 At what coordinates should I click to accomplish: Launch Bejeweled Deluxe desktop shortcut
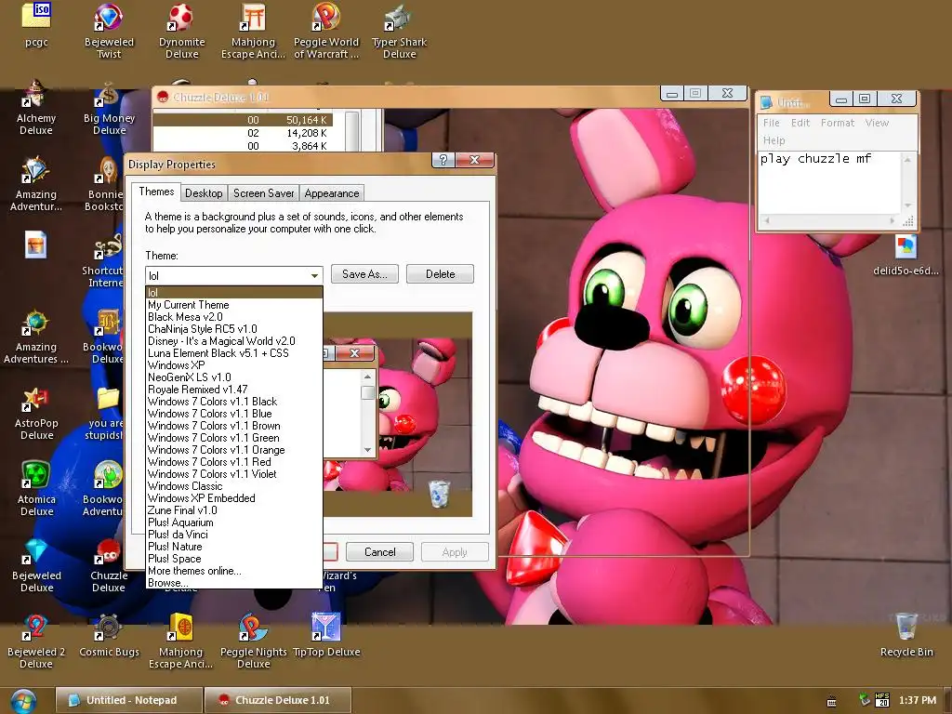[36, 564]
